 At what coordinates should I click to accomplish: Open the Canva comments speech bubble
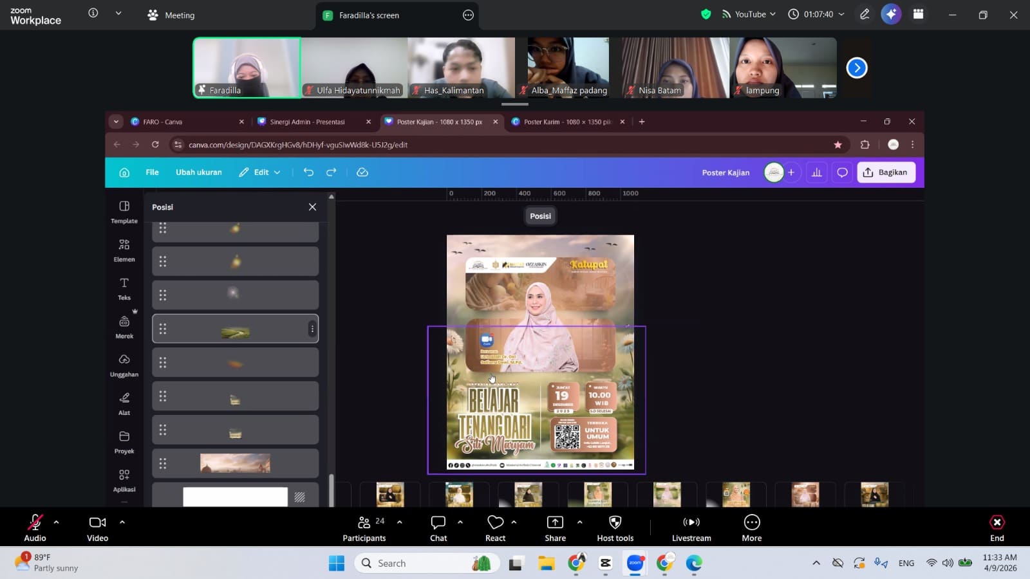pos(842,172)
